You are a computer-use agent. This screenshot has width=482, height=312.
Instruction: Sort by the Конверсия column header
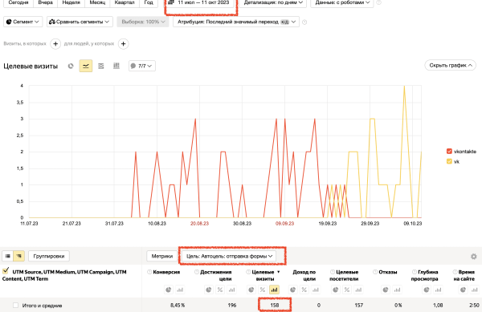pos(166,272)
